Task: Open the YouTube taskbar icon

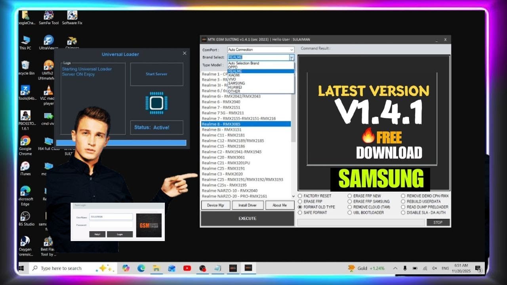Action: click(187, 268)
